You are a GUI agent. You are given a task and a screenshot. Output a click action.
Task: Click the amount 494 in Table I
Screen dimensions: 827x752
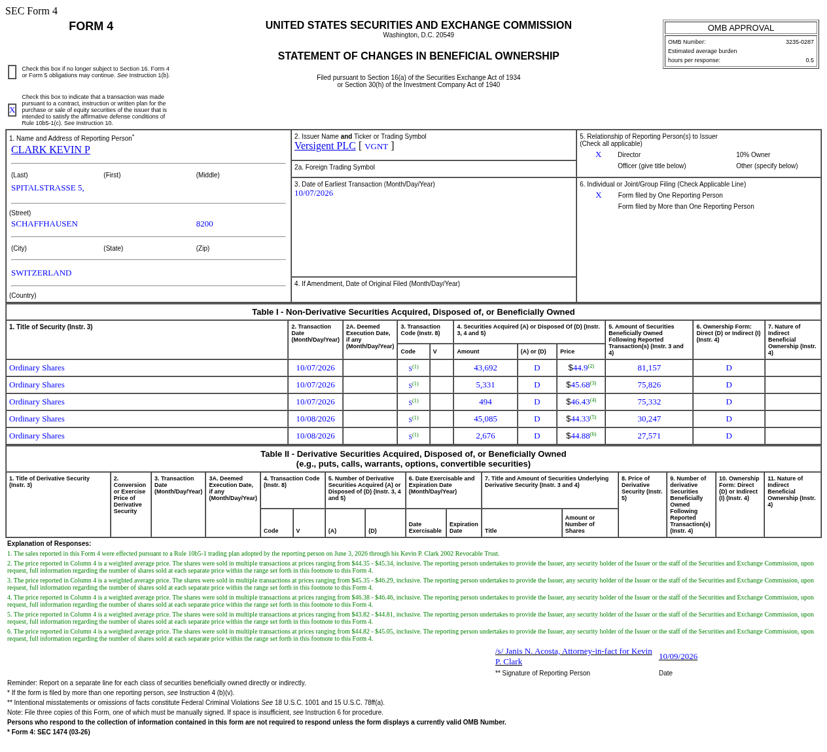pyautogui.click(x=485, y=402)
